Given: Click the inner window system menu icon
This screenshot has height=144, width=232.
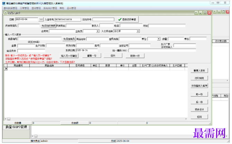Looking at the screenshot, I should [6, 13].
